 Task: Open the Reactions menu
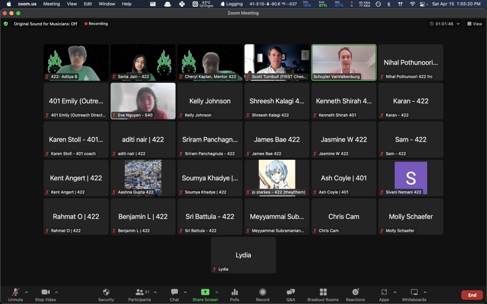pos(355,292)
